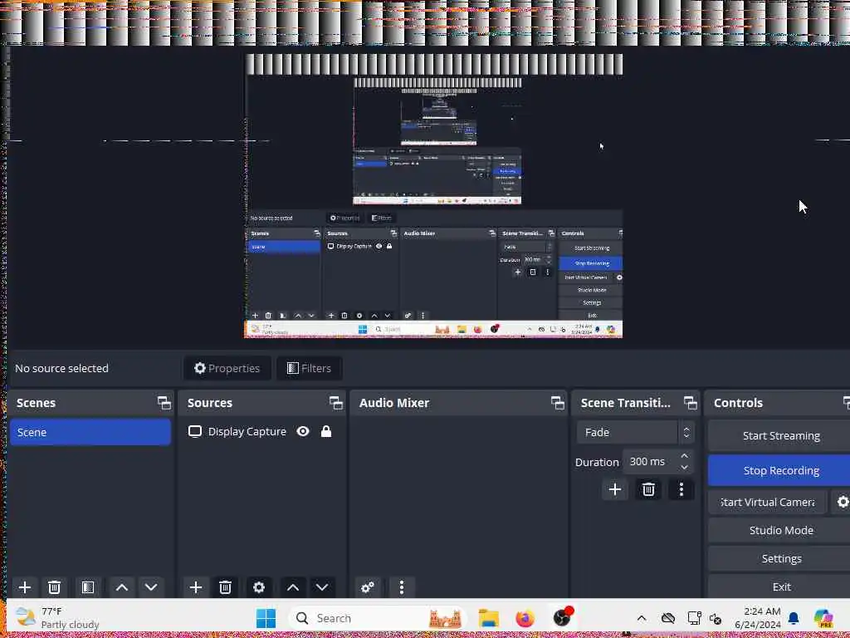The height and width of the screenshot is (638, 850).
Task: Pop out the Audio Mixer dock
Action: click(x=557, y=403)
